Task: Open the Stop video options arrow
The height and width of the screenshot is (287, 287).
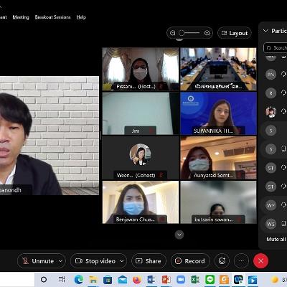Action: coord(122,261)
